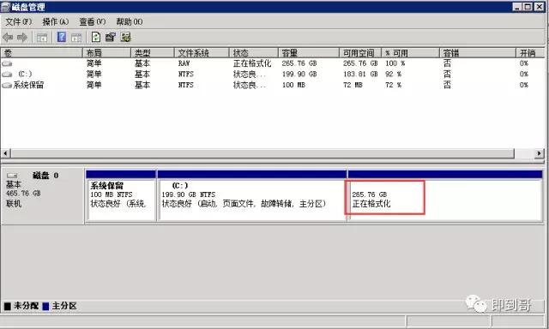Screen dimensions: 549x329
Task: Sort by the 可用空间 column header
Action: click(x=360, y=53)
